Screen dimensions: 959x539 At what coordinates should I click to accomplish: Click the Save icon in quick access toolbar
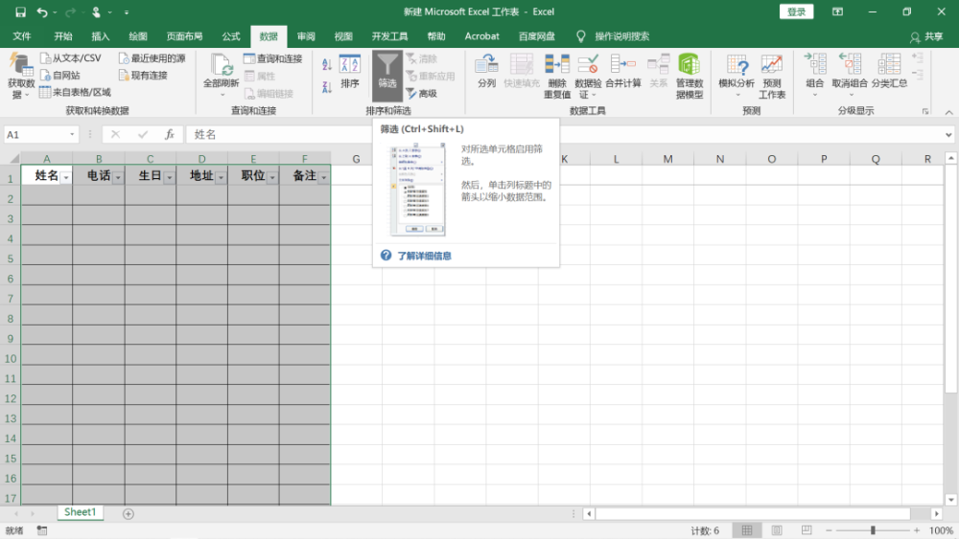pos(20,12)
